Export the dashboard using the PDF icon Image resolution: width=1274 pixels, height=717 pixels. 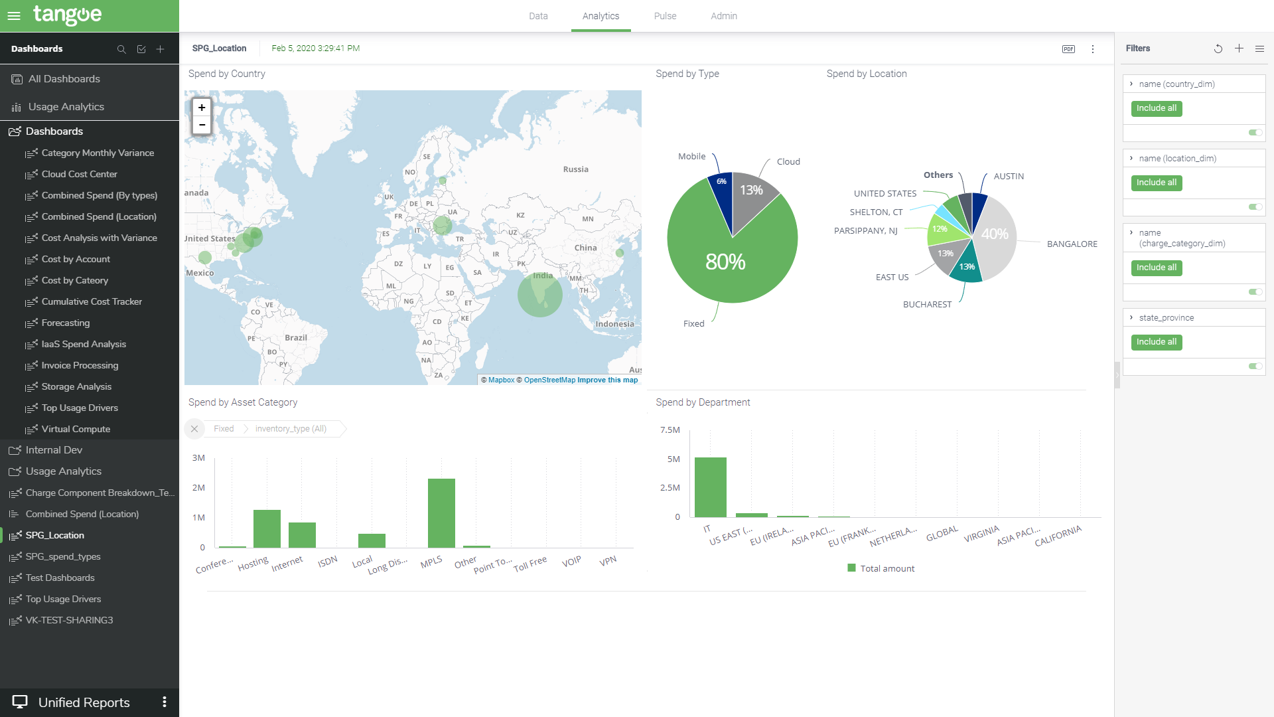pos(1068,48)
